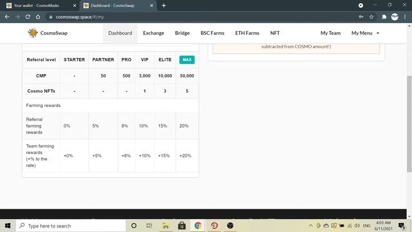412x232 pixels.
Task: Open ETH Farms
Action: click(247, 33)
